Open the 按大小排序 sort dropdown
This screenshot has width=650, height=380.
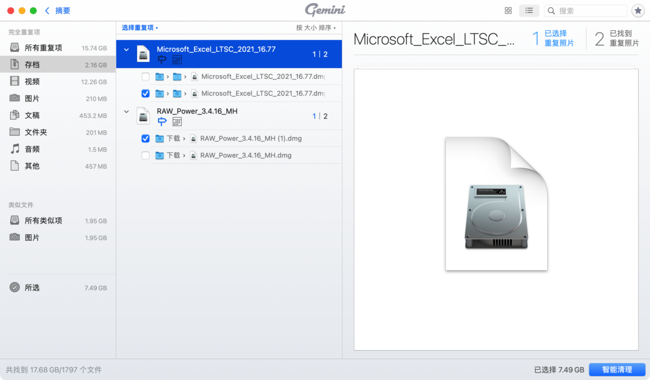point(316,28)
